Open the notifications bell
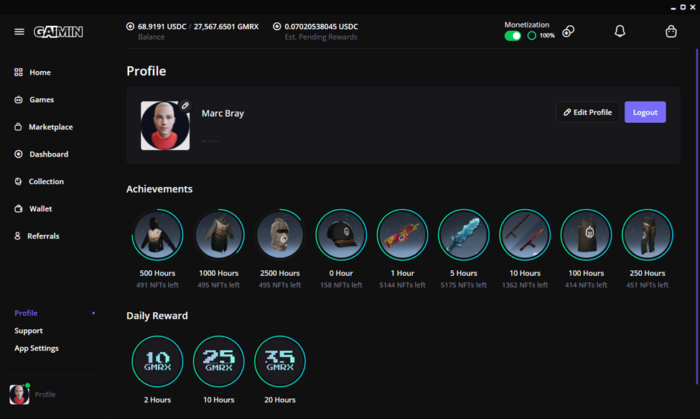The height and width of the screenshot is (419, 700). 620,32
